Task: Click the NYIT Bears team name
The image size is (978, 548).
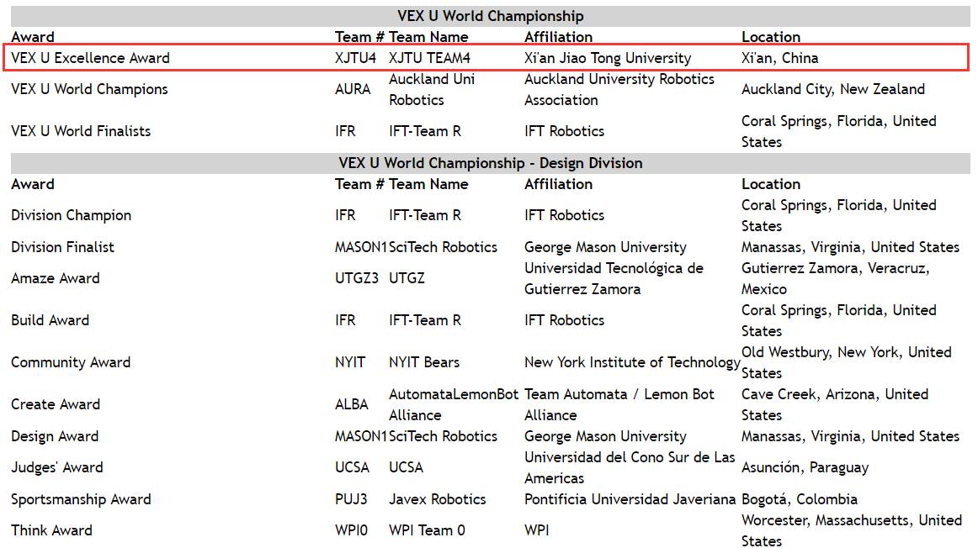Action: (424, 361)
